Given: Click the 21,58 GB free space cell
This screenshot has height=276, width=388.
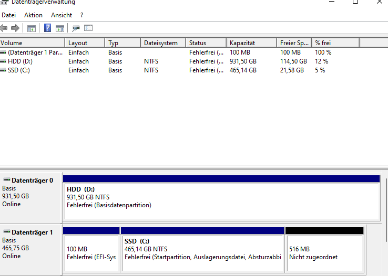Looking at the screenshot, I should tap(292, 70).
